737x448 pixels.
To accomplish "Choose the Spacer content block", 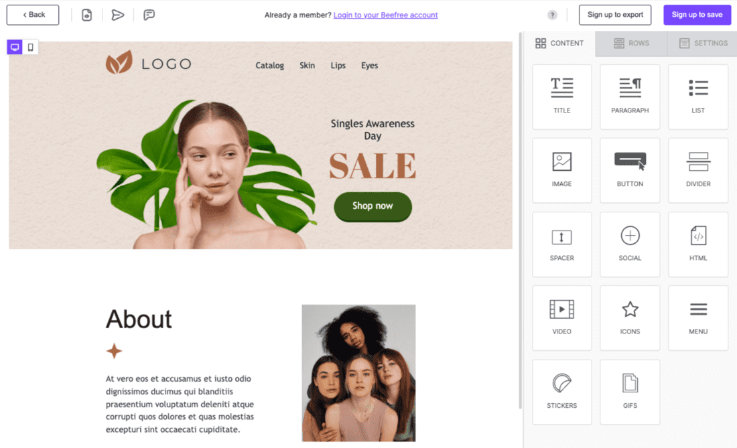I will coord(561,244).
